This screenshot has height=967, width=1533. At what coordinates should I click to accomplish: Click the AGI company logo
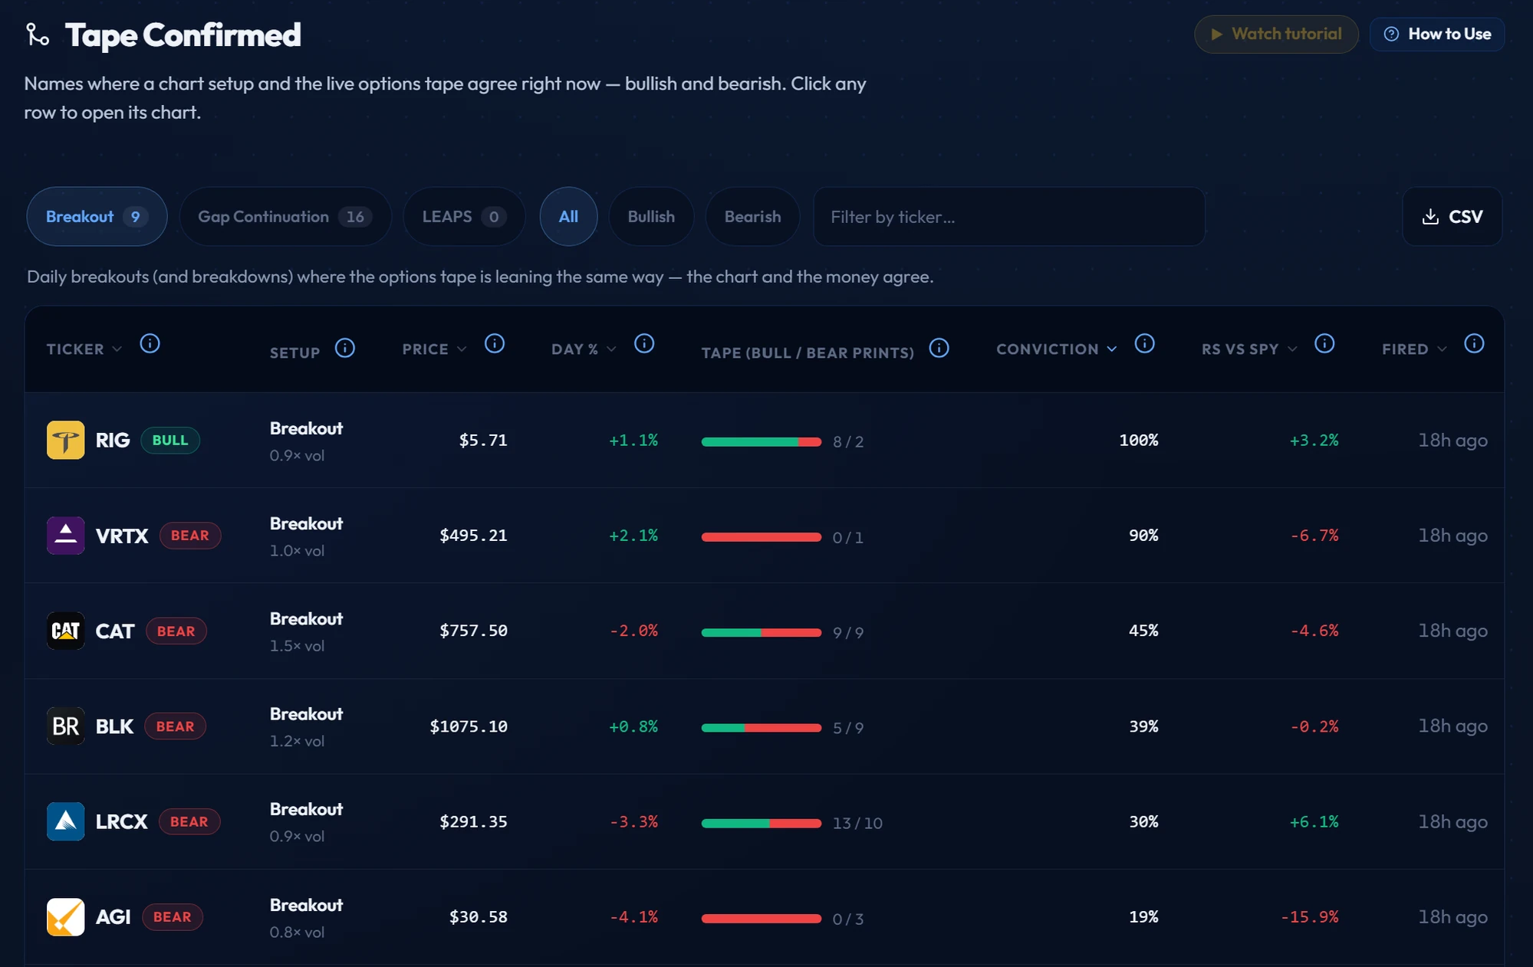coord(66,916)
